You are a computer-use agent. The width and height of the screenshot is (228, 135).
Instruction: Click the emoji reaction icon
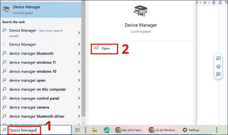tap(218, 66)
